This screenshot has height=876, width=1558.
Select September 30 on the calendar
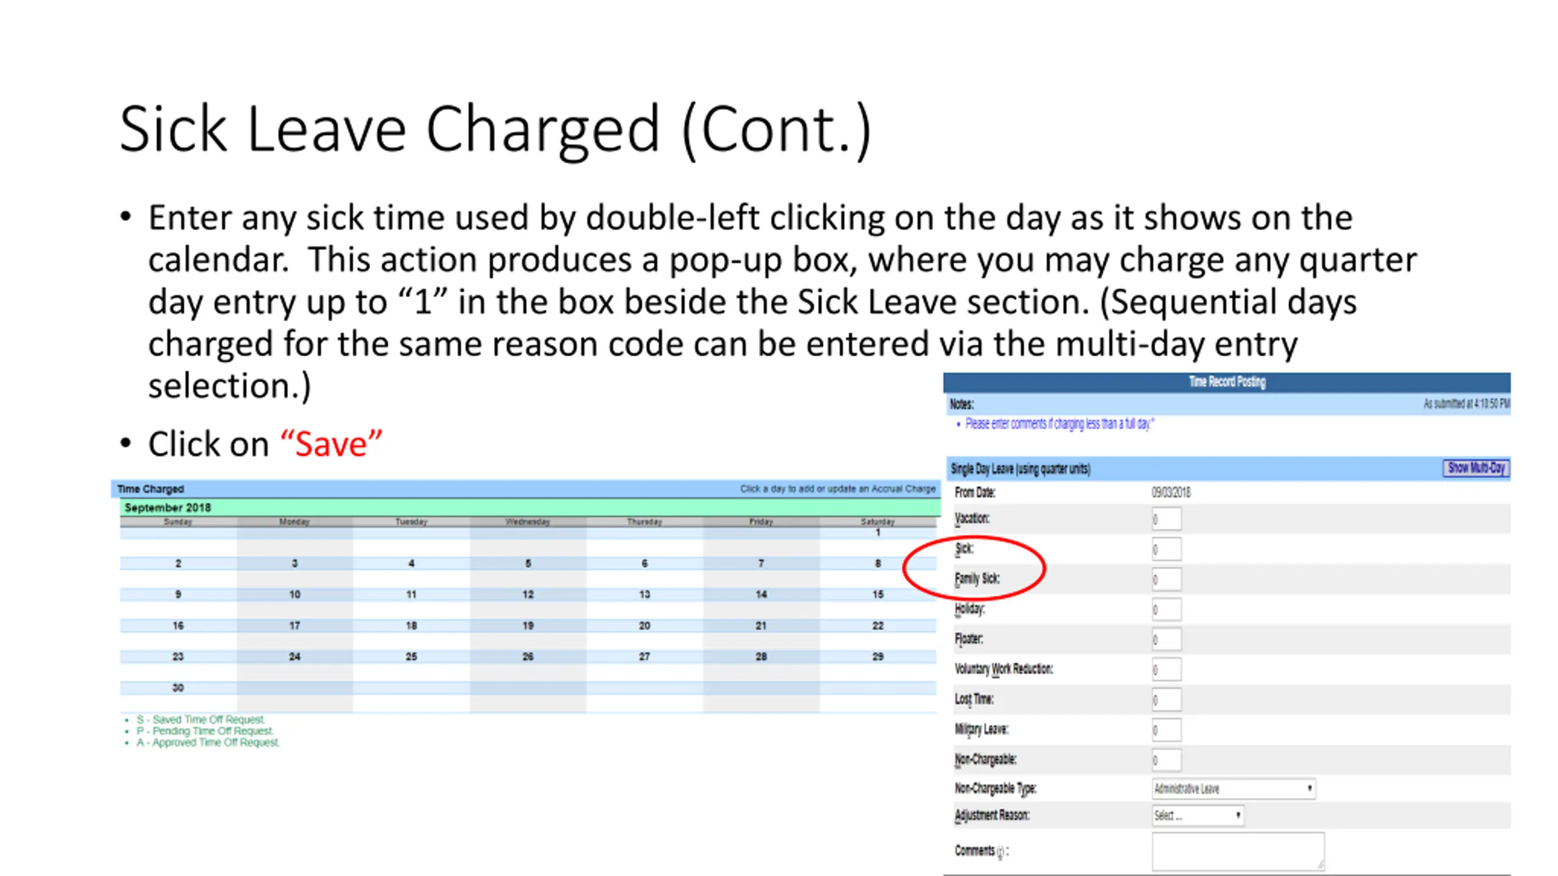coord(178,687)
